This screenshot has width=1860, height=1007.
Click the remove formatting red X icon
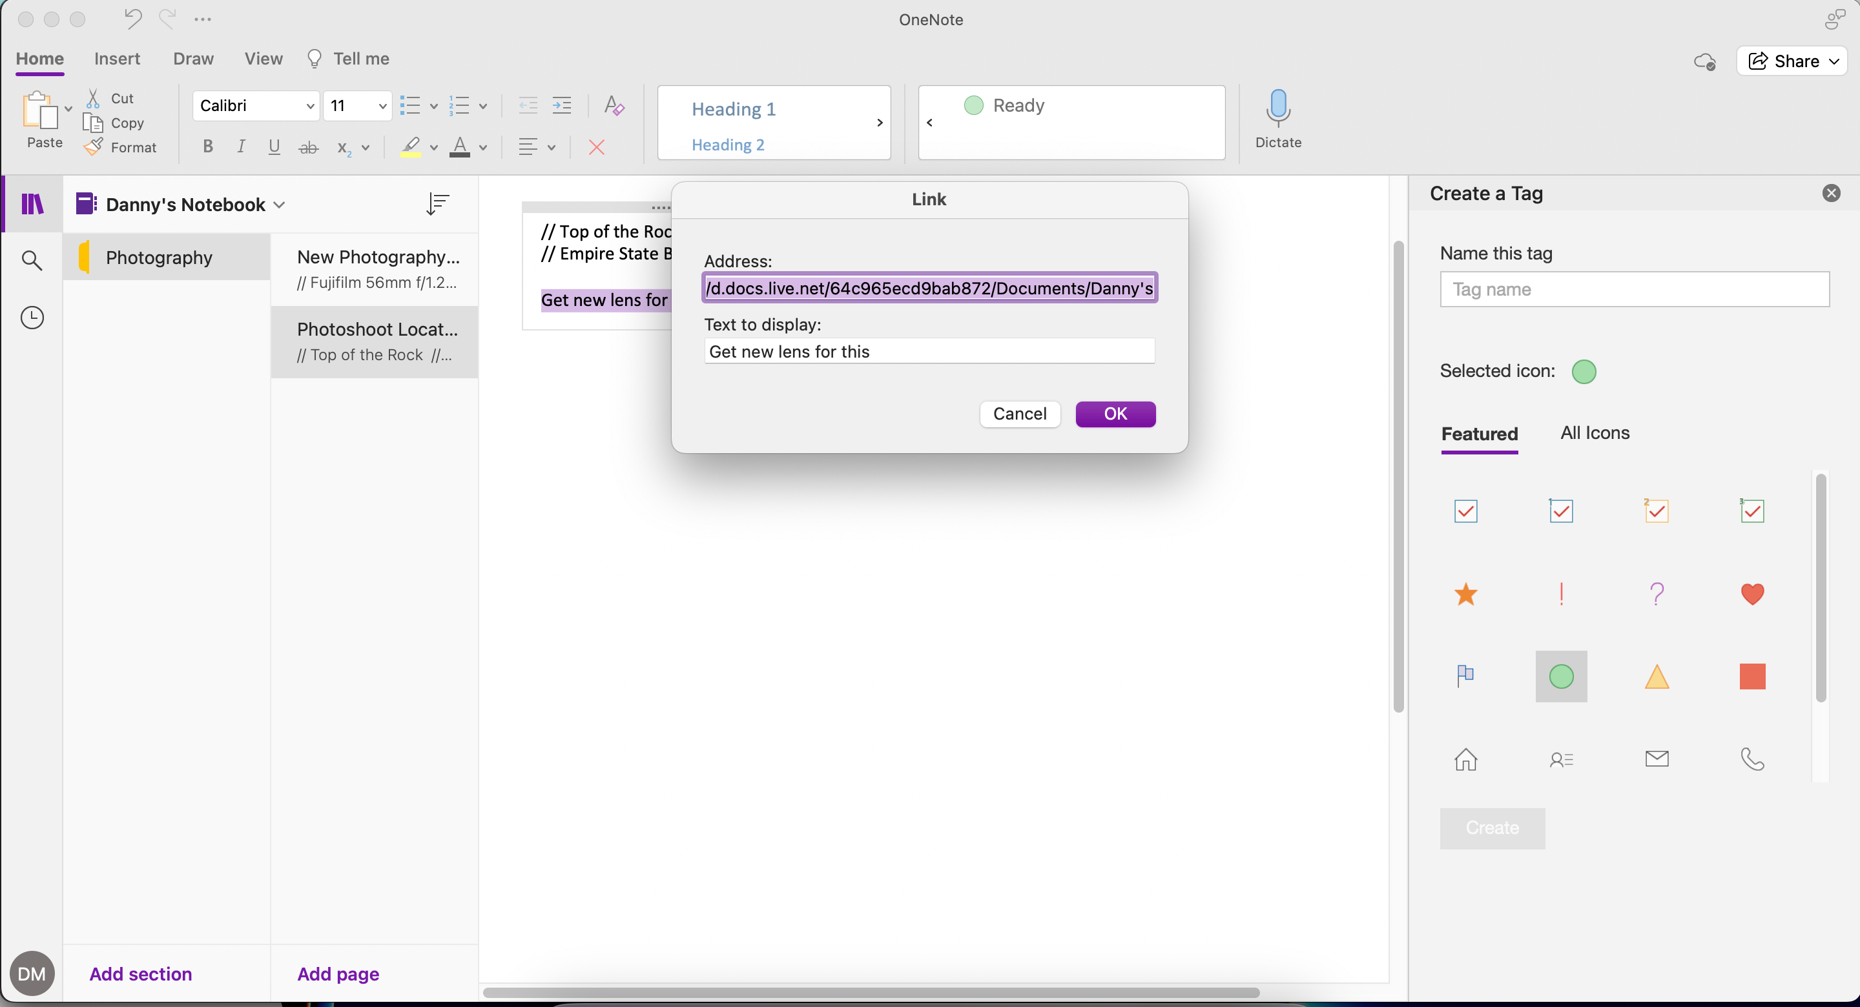coord(596,147)
